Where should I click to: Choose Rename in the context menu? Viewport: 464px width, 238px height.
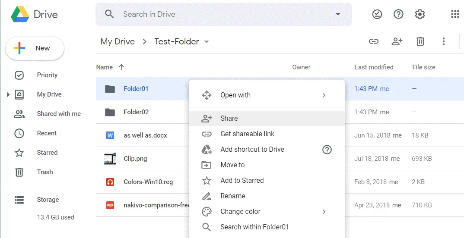click(x=232, y=196)
